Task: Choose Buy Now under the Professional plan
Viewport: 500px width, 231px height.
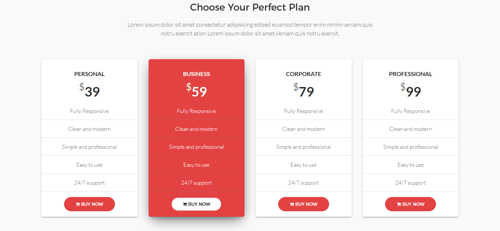Action: [410, 204]
